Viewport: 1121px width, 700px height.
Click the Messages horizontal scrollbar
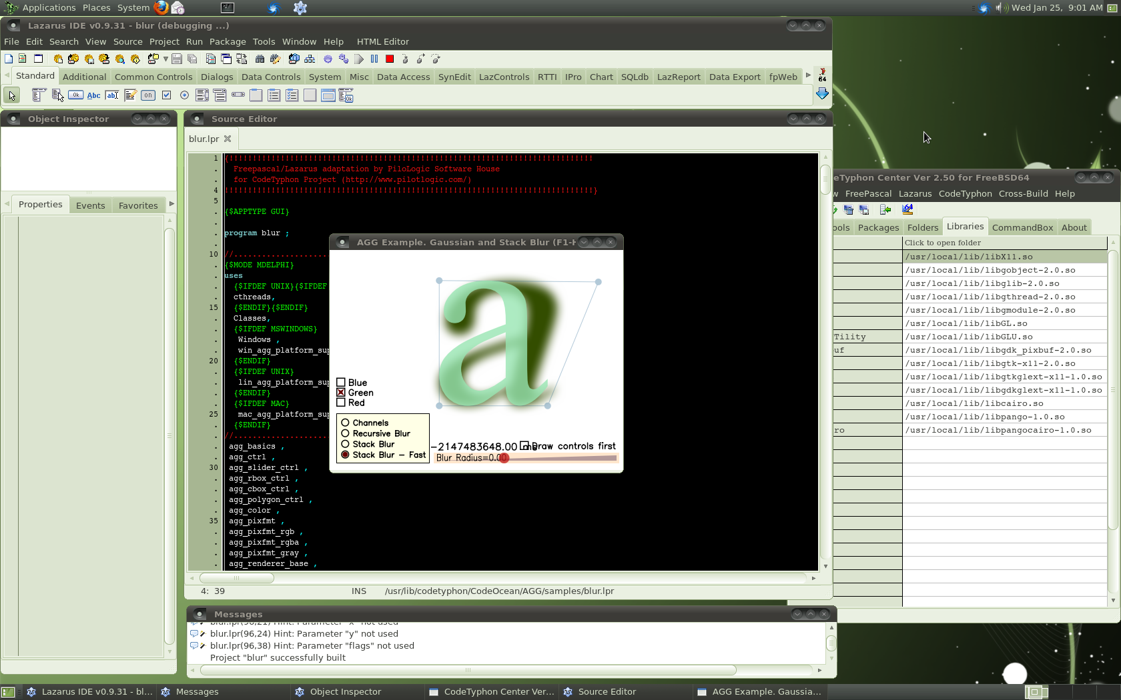coord(467,670)
